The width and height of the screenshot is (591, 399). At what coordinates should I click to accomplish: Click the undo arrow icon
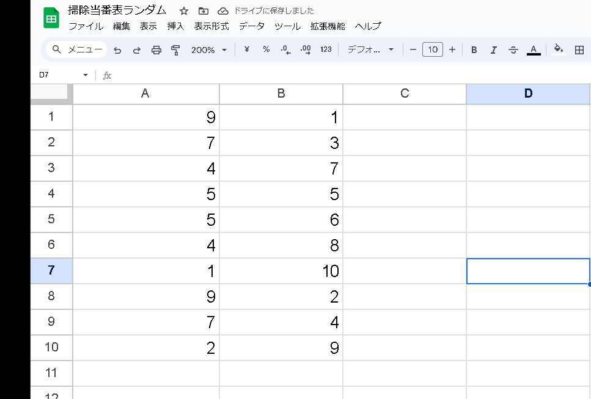pos(117,50)
